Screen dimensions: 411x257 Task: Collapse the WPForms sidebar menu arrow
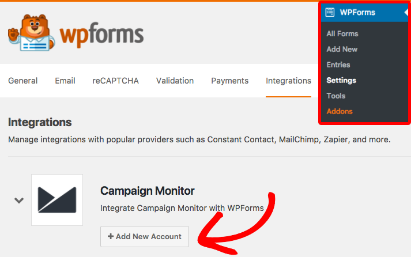pos(406,12)
